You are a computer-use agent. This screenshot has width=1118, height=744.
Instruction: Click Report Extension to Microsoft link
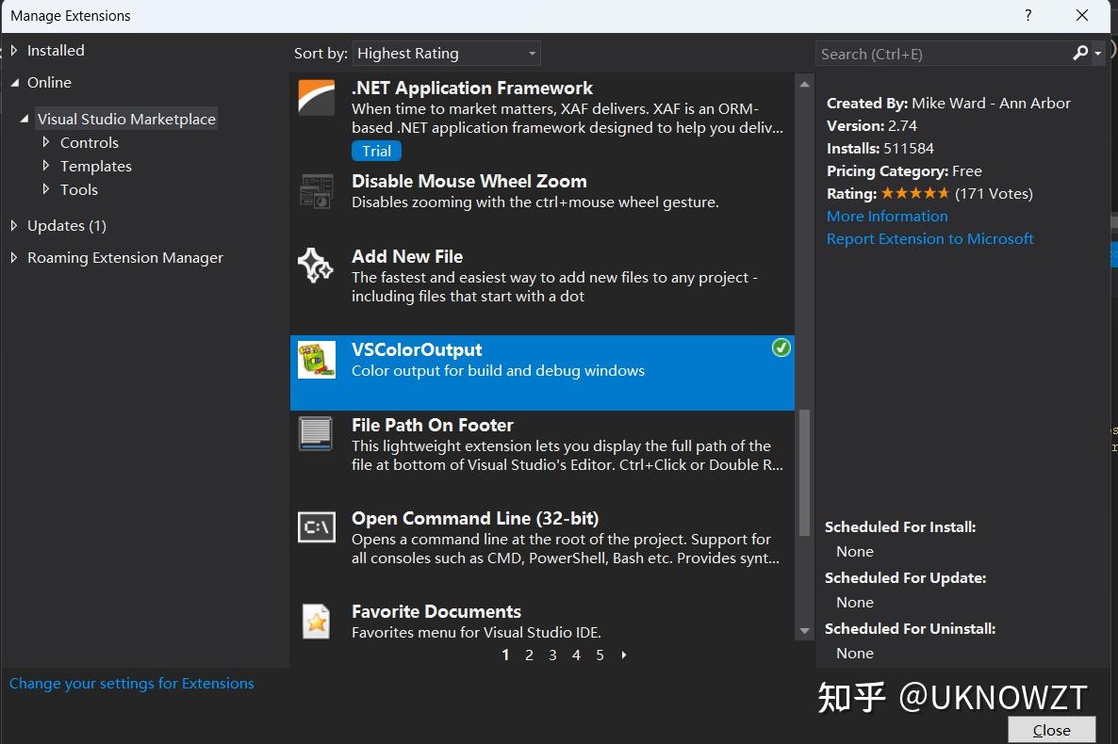929,239
